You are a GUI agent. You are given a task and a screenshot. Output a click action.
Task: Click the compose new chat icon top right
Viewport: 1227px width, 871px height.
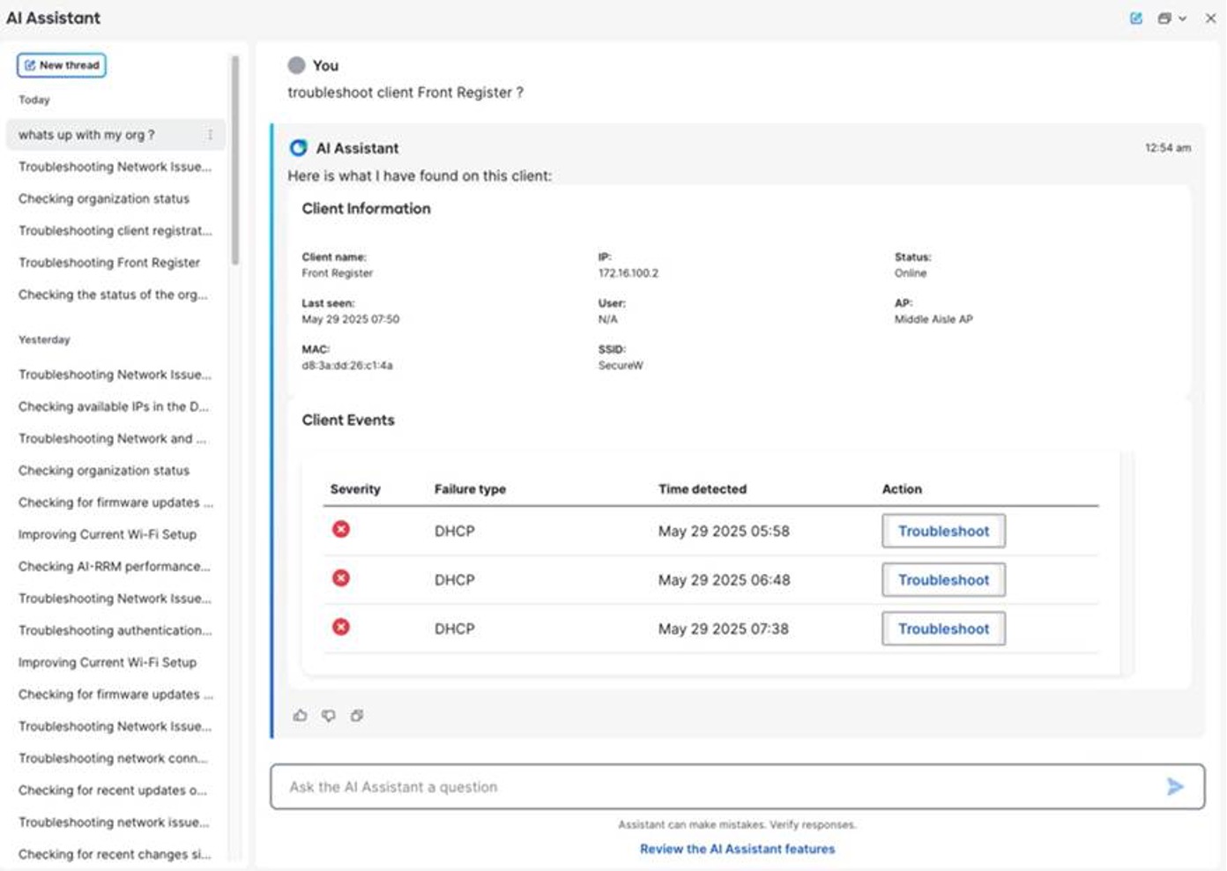1136,18
